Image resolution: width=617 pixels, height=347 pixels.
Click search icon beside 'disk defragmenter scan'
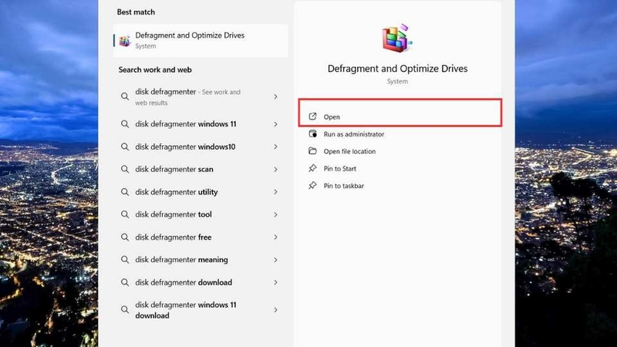pos(125,169)
